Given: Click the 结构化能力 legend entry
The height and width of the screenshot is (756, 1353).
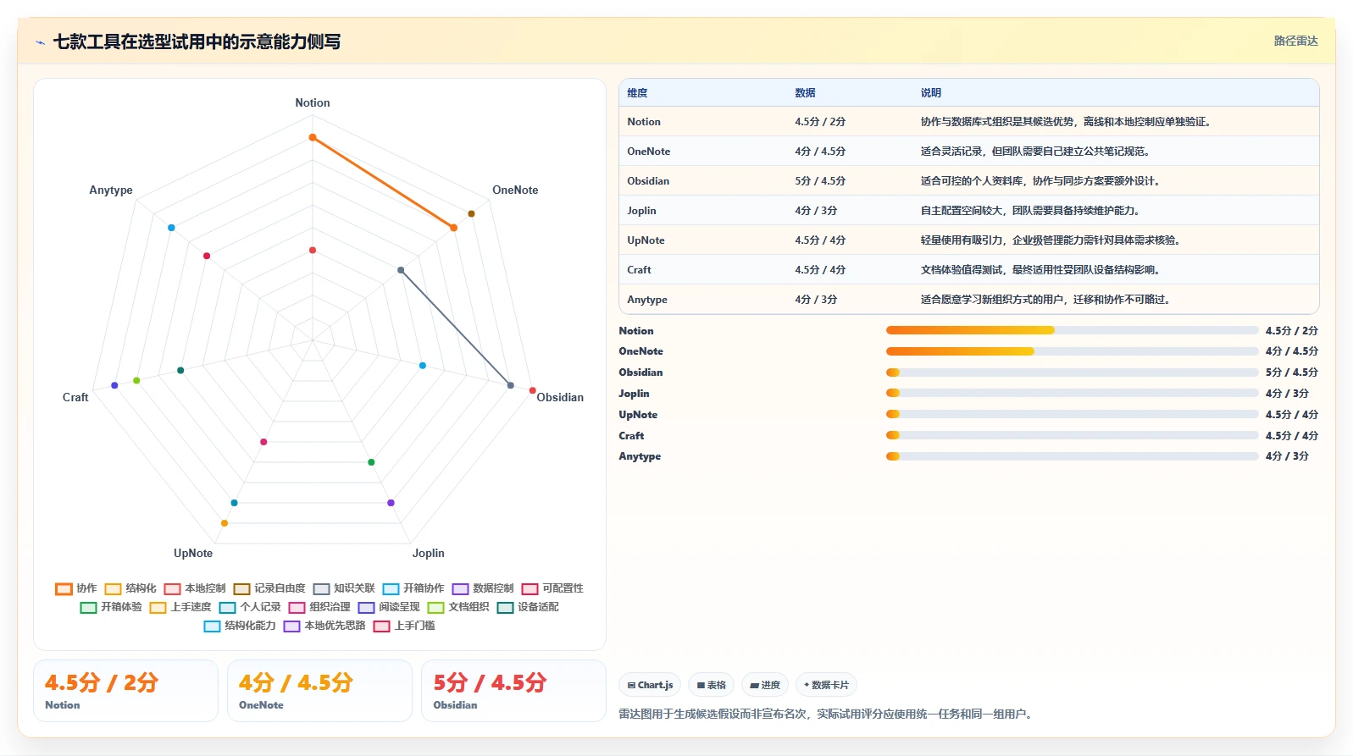Looking at the screenshot, I should click(240, 626).
